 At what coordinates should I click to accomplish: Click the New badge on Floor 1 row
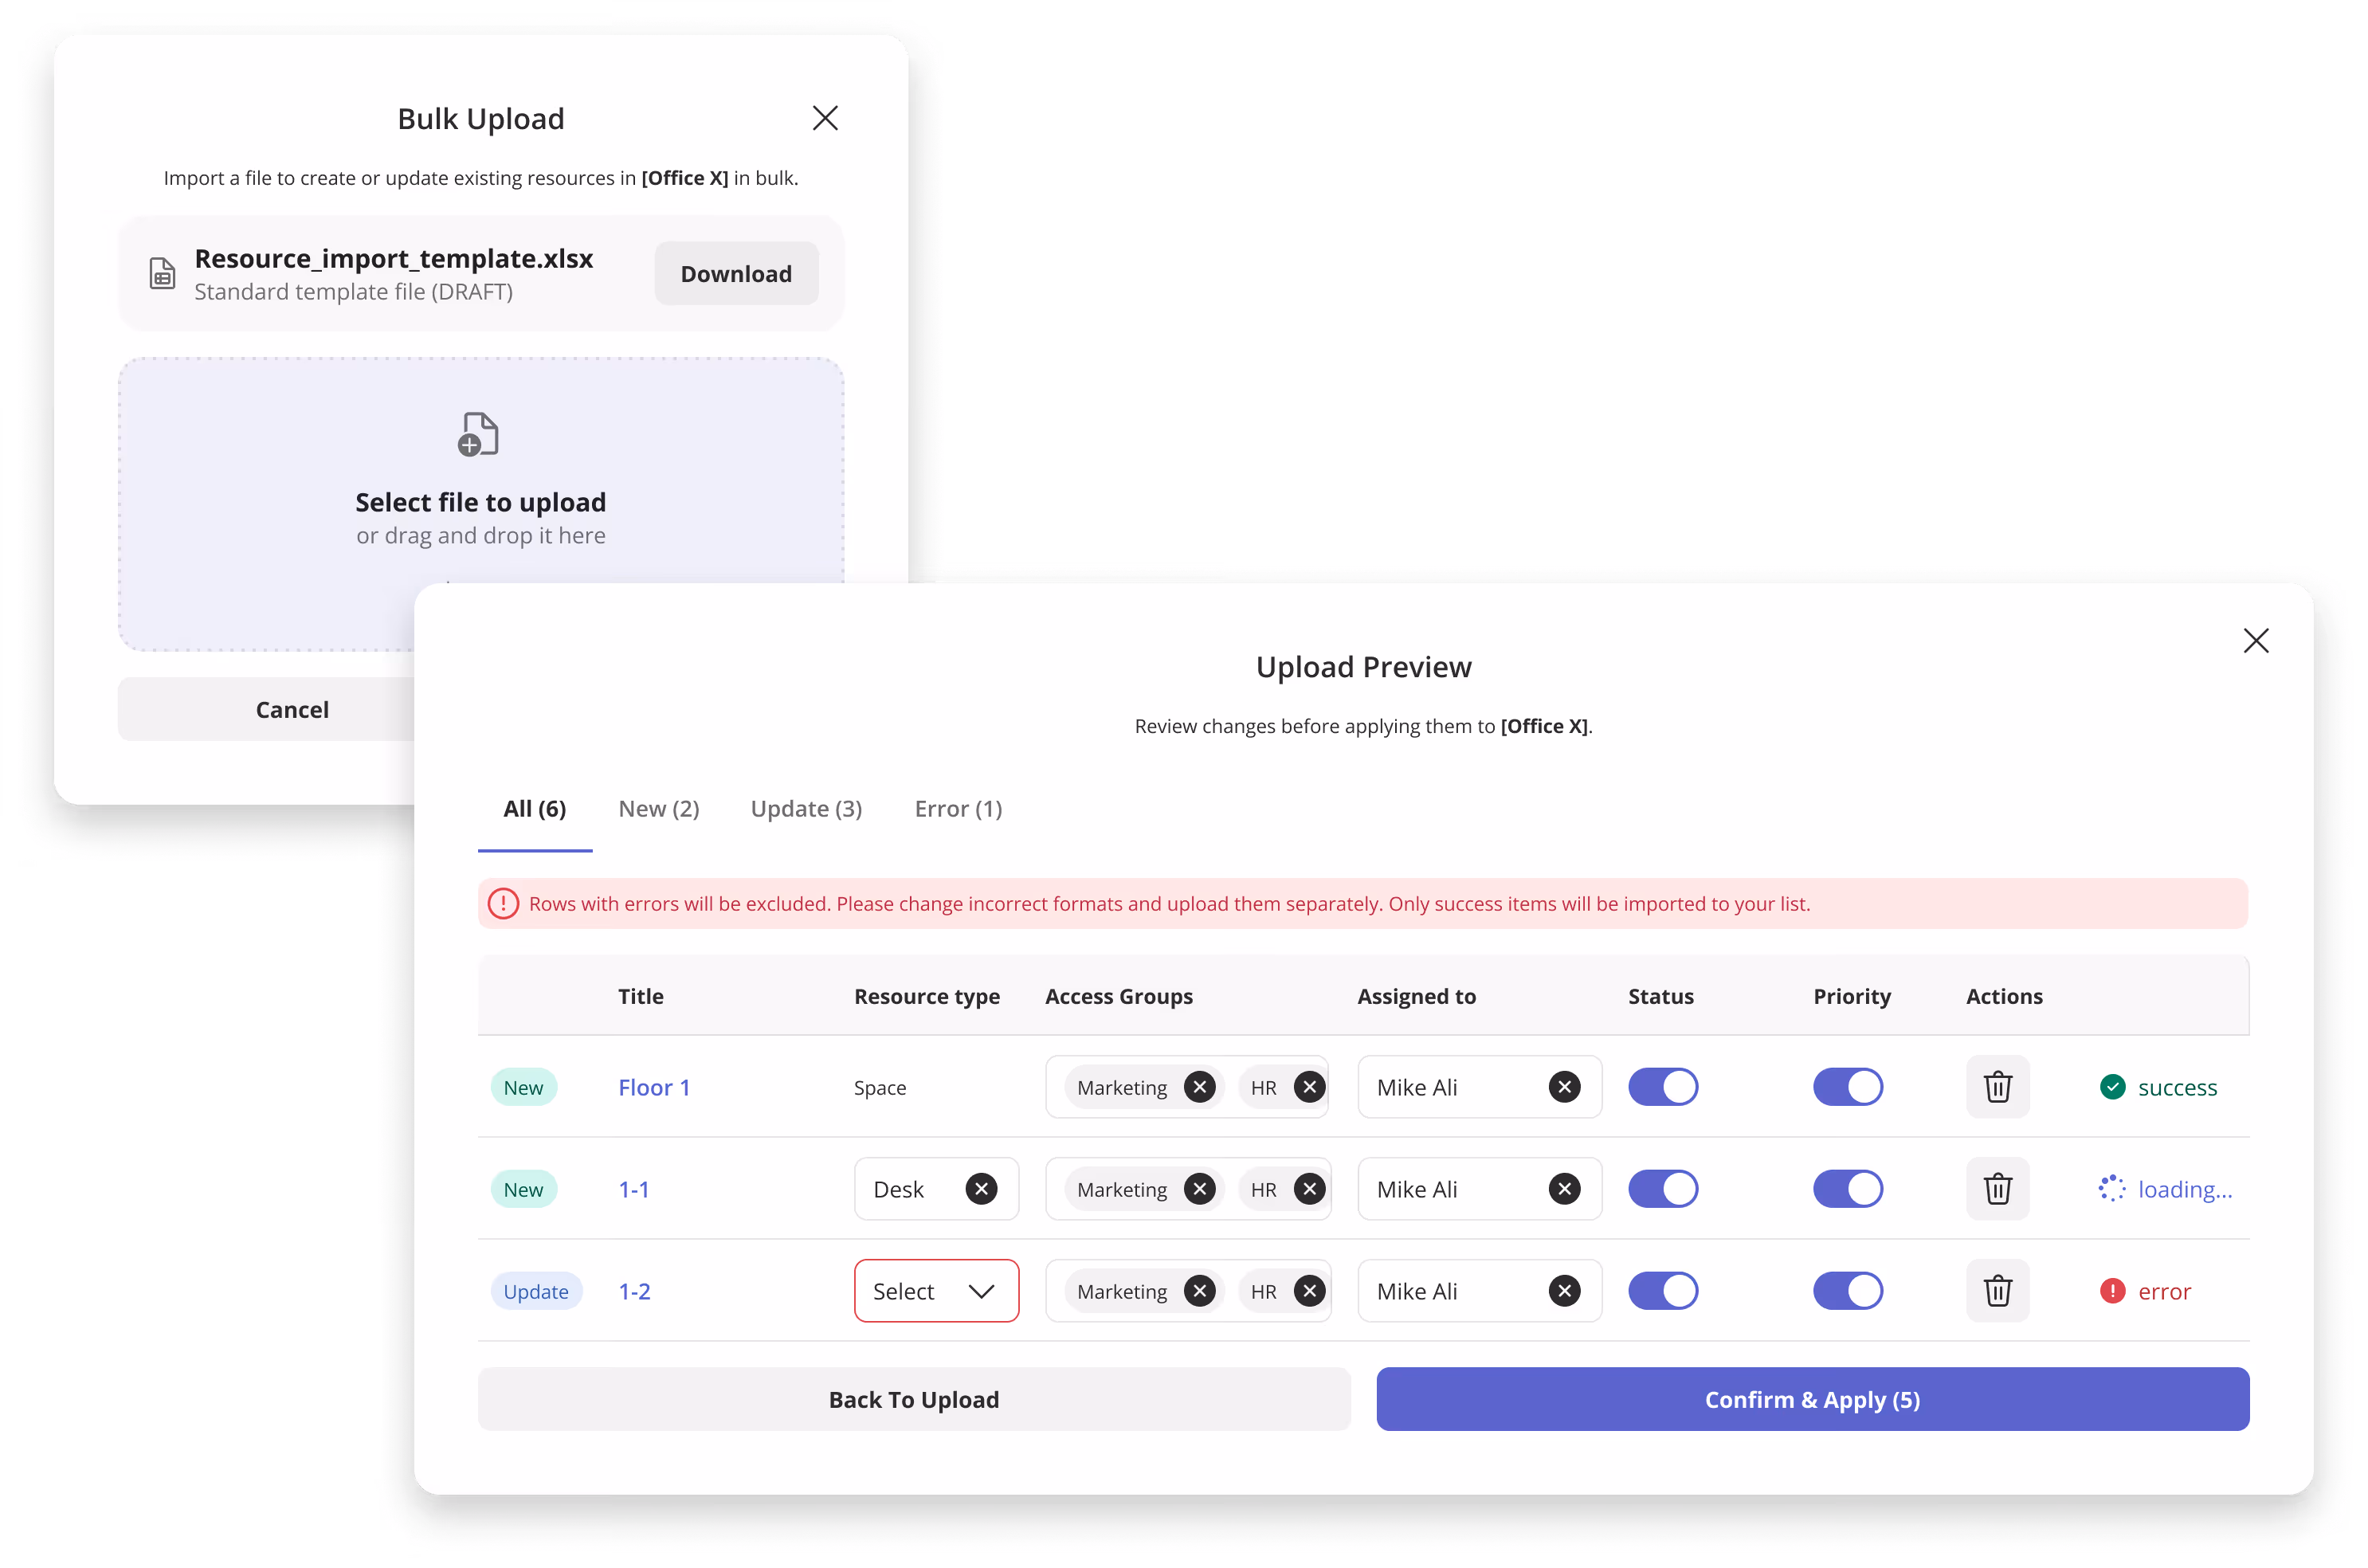(523, 1087)
